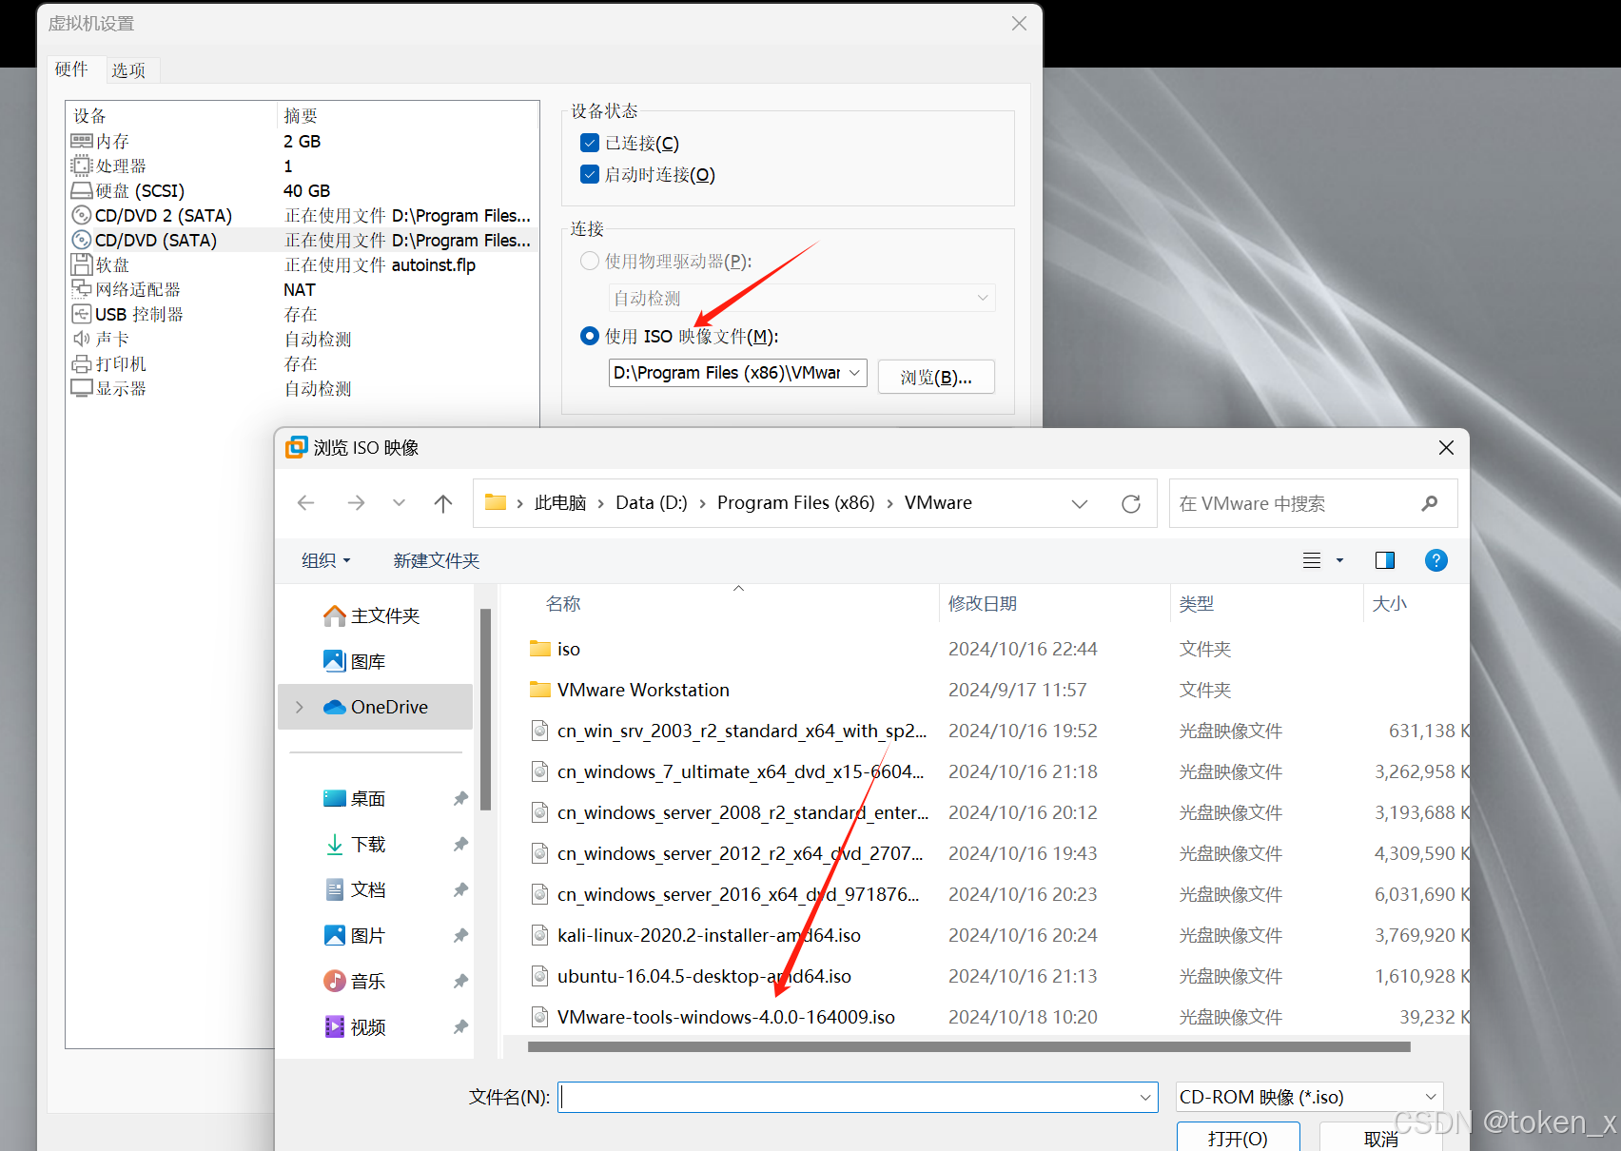Open the 组织 menu
1621x1151 pixels.
pyautogui.click(x=326, y=560)
